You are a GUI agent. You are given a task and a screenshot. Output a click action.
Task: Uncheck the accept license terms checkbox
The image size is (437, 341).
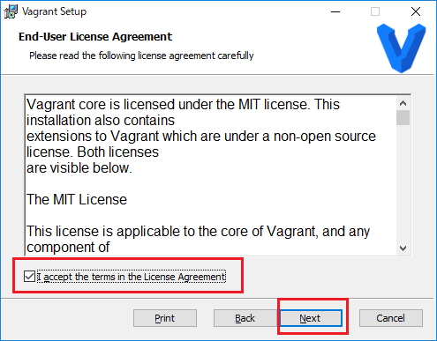click(29, 277)
